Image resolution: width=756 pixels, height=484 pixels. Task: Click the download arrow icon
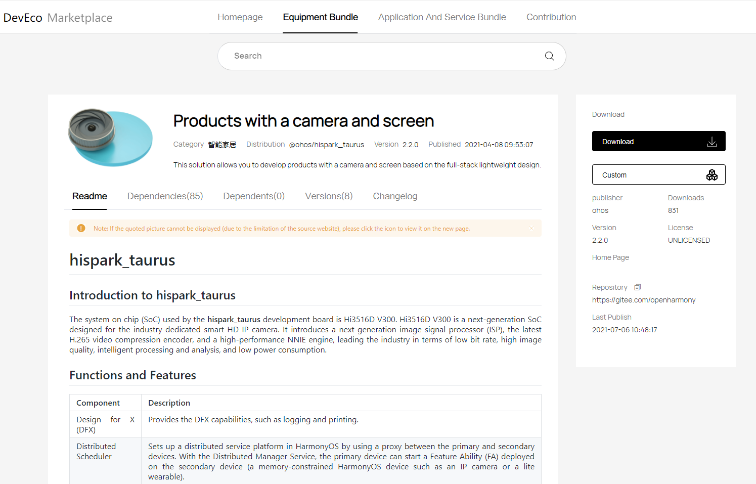712,142
